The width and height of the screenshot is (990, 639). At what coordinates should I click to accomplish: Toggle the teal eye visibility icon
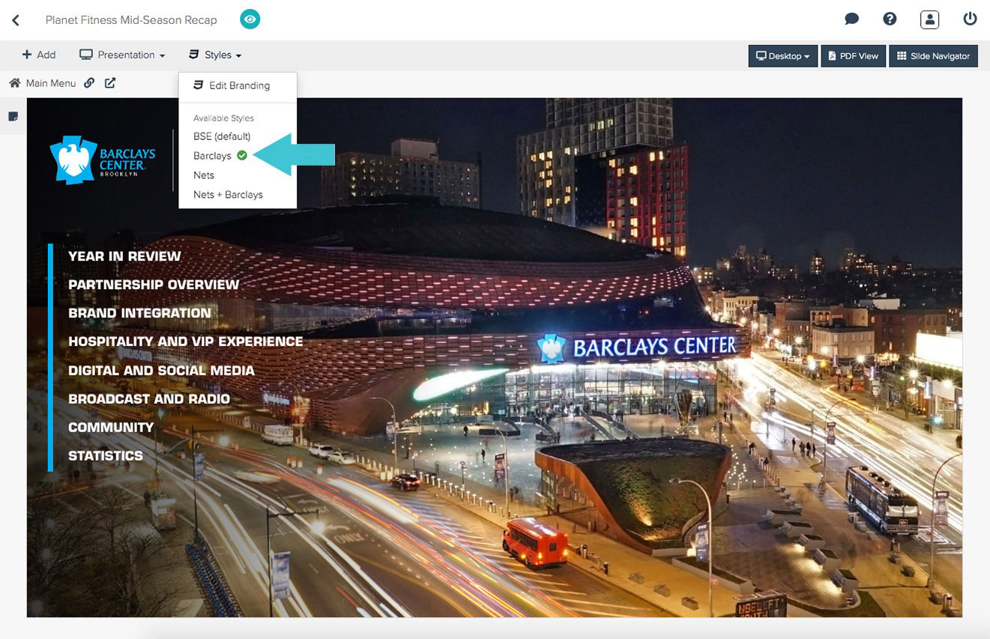(250, 19)
